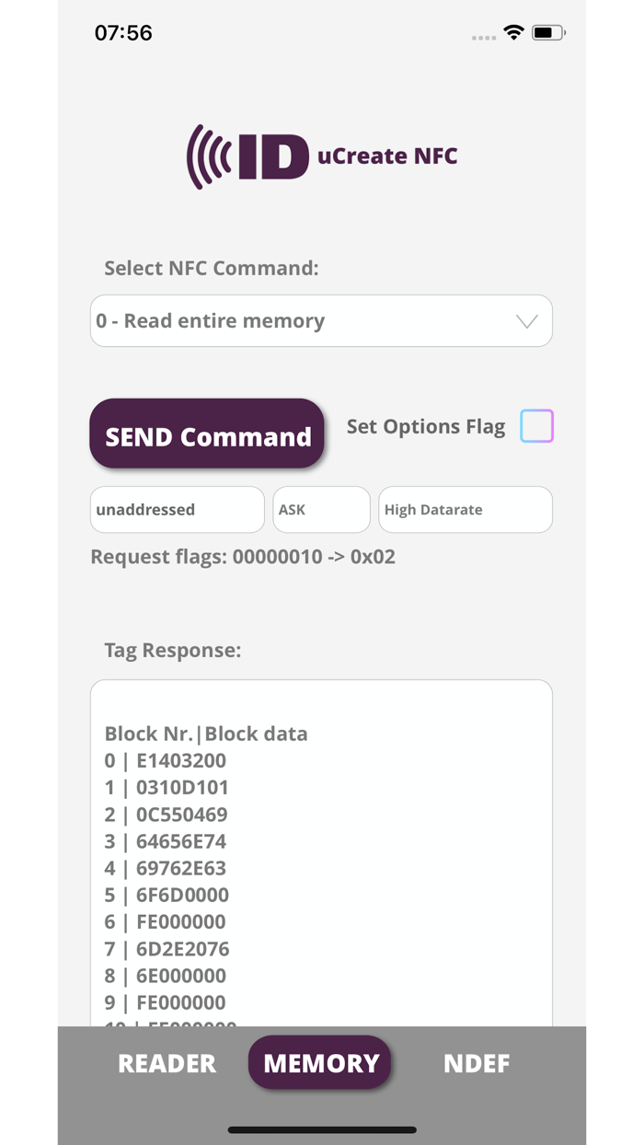
Task: Switch to the READER tab
Action: (167, 1063)
